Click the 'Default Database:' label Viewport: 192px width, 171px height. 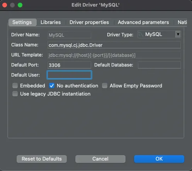[x=114, y=65]
